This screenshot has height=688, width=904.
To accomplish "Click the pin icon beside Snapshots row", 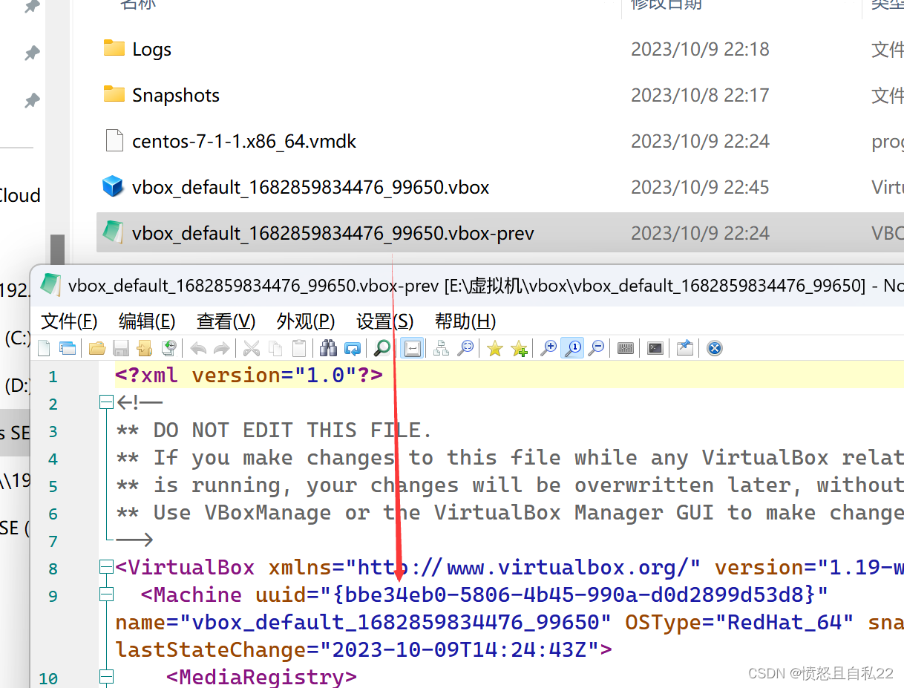I will point(32,99).
